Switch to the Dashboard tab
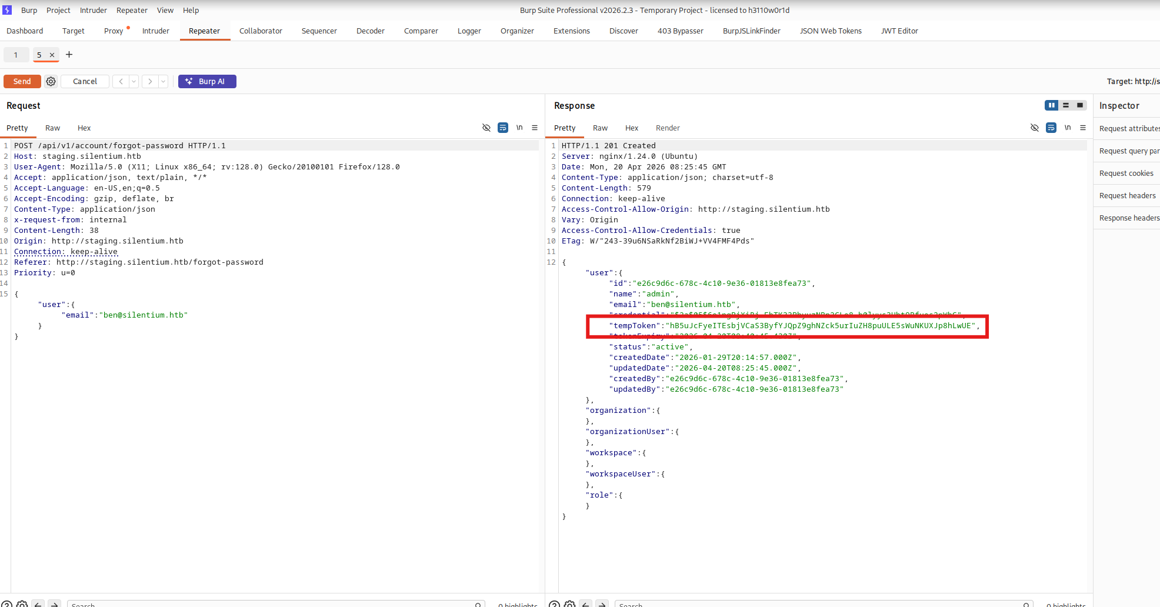 pos(25,31)
